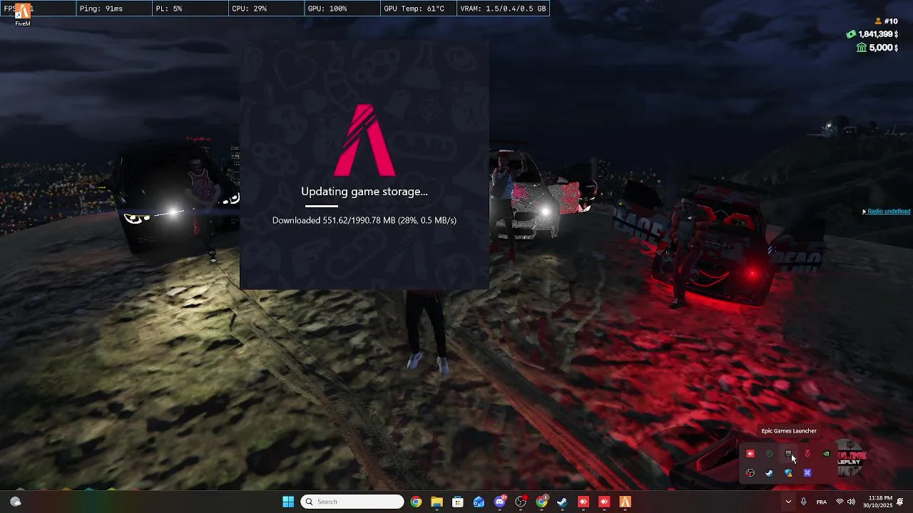Click the taskbar Search box
913x513 pixels.
(352, 502)
